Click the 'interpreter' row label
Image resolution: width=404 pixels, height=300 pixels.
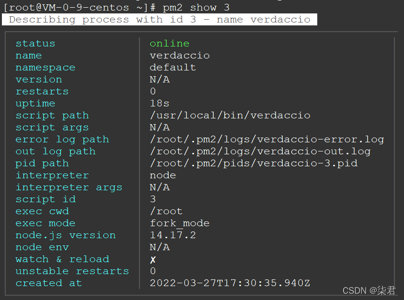[52, 175]
